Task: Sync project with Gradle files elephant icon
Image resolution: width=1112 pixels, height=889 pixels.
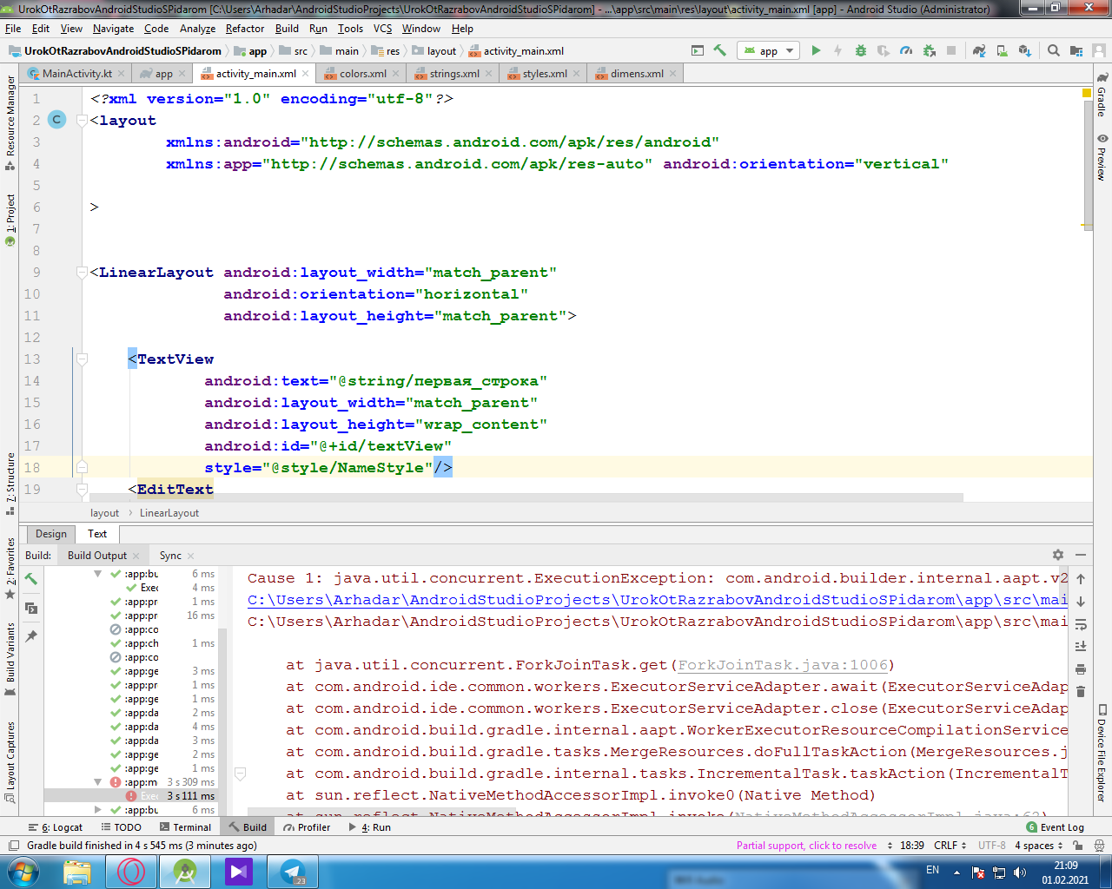Action: click(x=979, y=50)
